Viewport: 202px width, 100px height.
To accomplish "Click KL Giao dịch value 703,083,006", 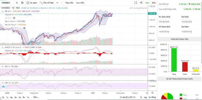I will (164, 22).
